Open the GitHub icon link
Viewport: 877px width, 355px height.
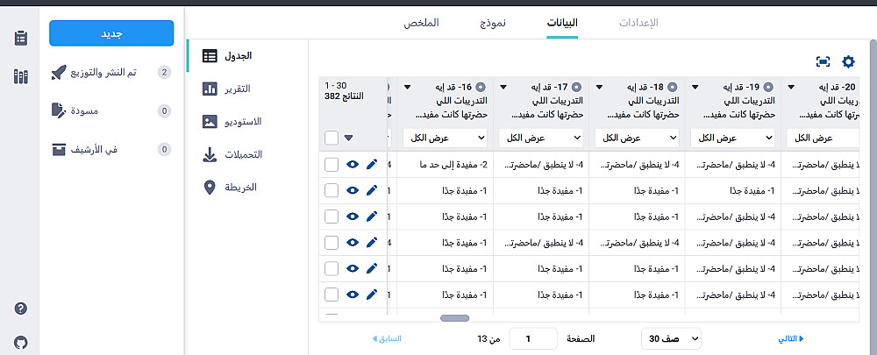click(21, 341)
